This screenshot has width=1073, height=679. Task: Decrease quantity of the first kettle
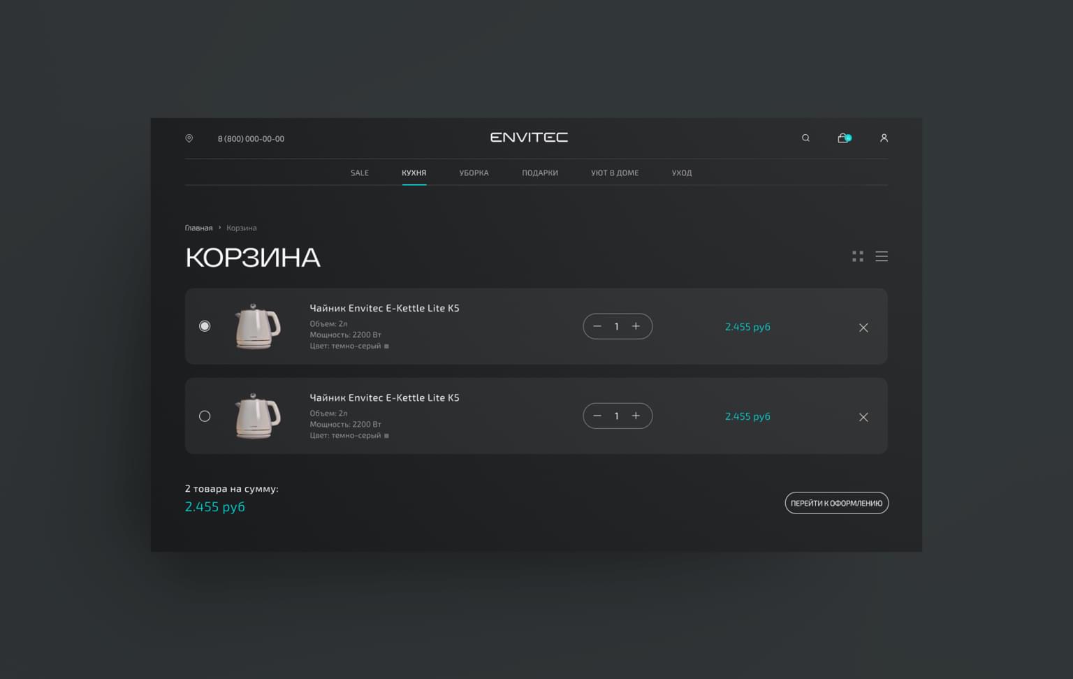point(597,326)
